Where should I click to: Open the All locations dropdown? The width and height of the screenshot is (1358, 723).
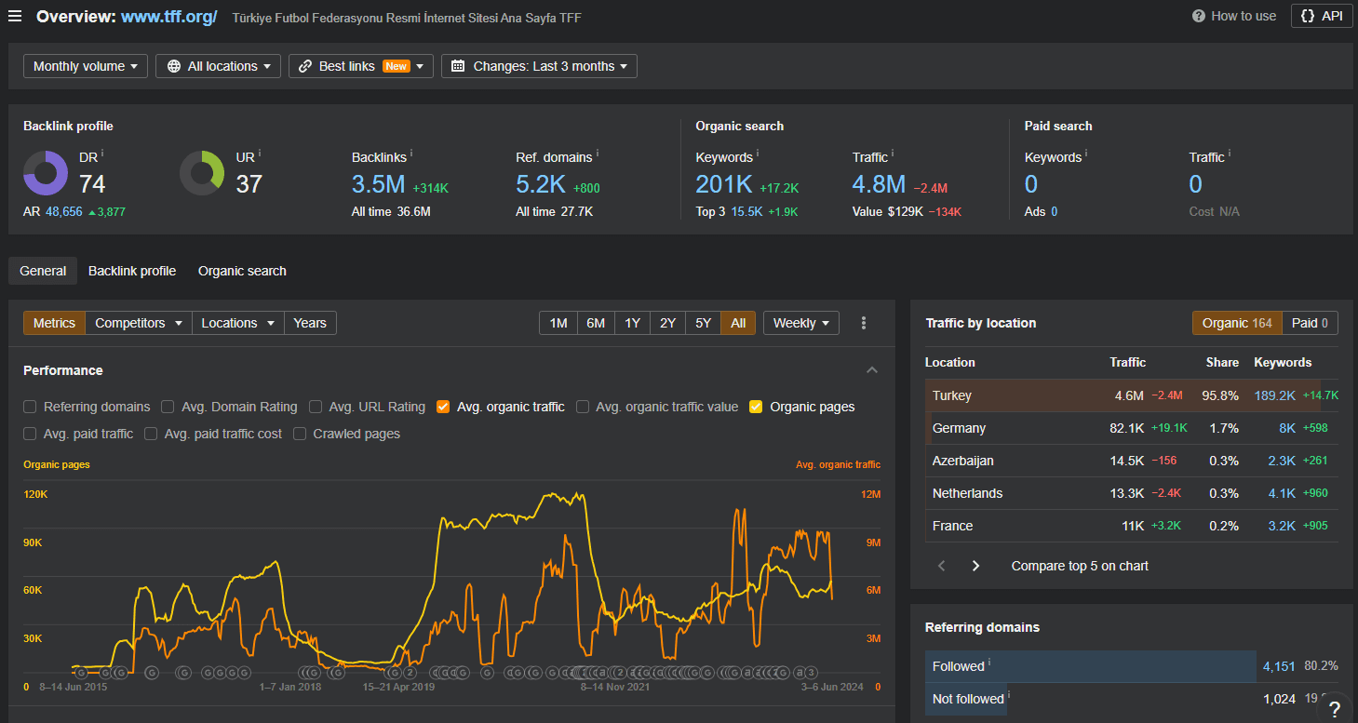click(218, 66)
